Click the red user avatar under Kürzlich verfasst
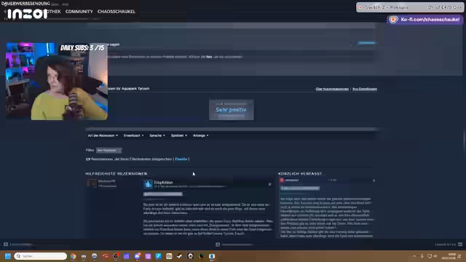This screenshot has width=466, height=262. point(282,180)
